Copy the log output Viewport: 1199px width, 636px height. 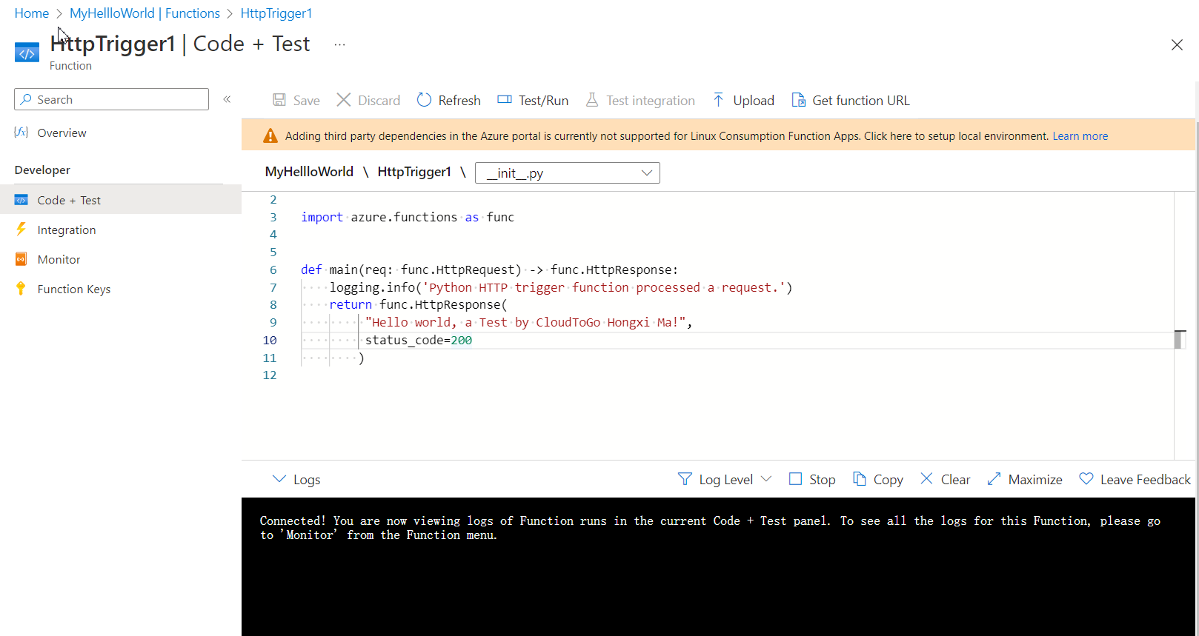point(877,479)
